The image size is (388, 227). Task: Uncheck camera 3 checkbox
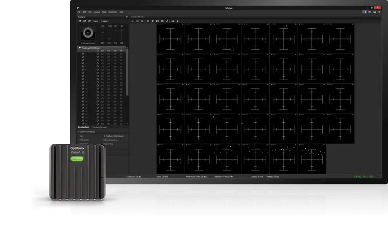pos(83,60)
